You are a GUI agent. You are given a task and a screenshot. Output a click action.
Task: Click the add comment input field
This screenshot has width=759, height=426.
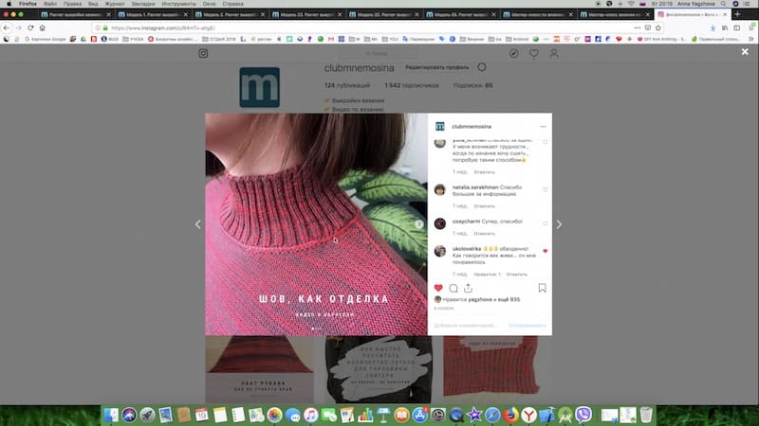[465, 325]
